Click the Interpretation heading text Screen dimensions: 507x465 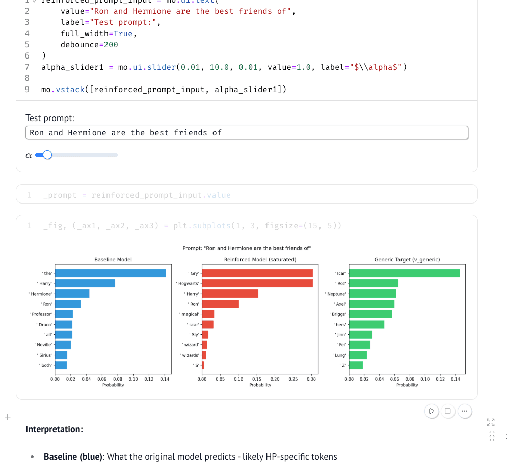coord(54,429)
